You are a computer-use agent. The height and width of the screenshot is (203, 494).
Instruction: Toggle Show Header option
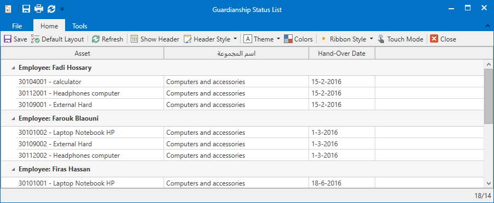click(x=155, y=39)
